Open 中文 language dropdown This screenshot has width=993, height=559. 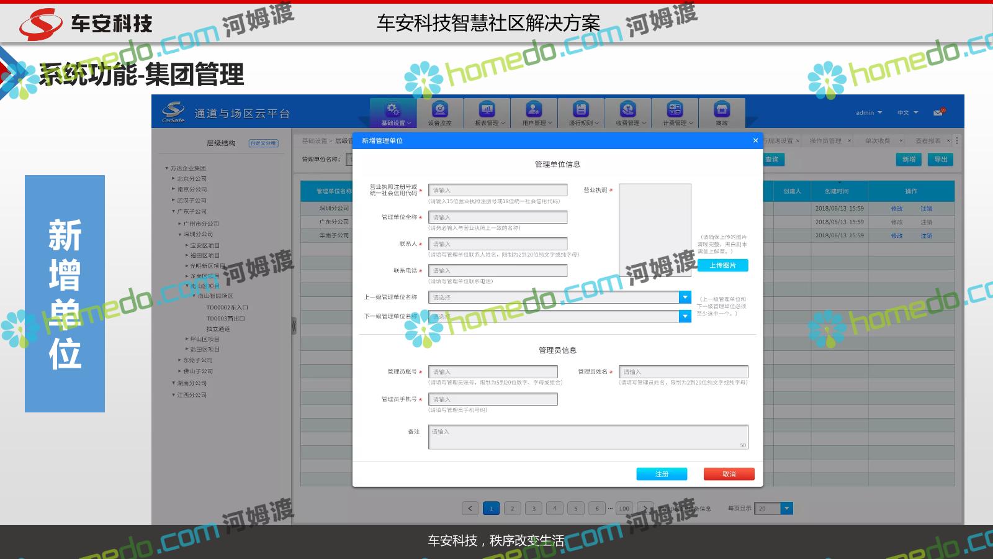(x=907, y=112)
